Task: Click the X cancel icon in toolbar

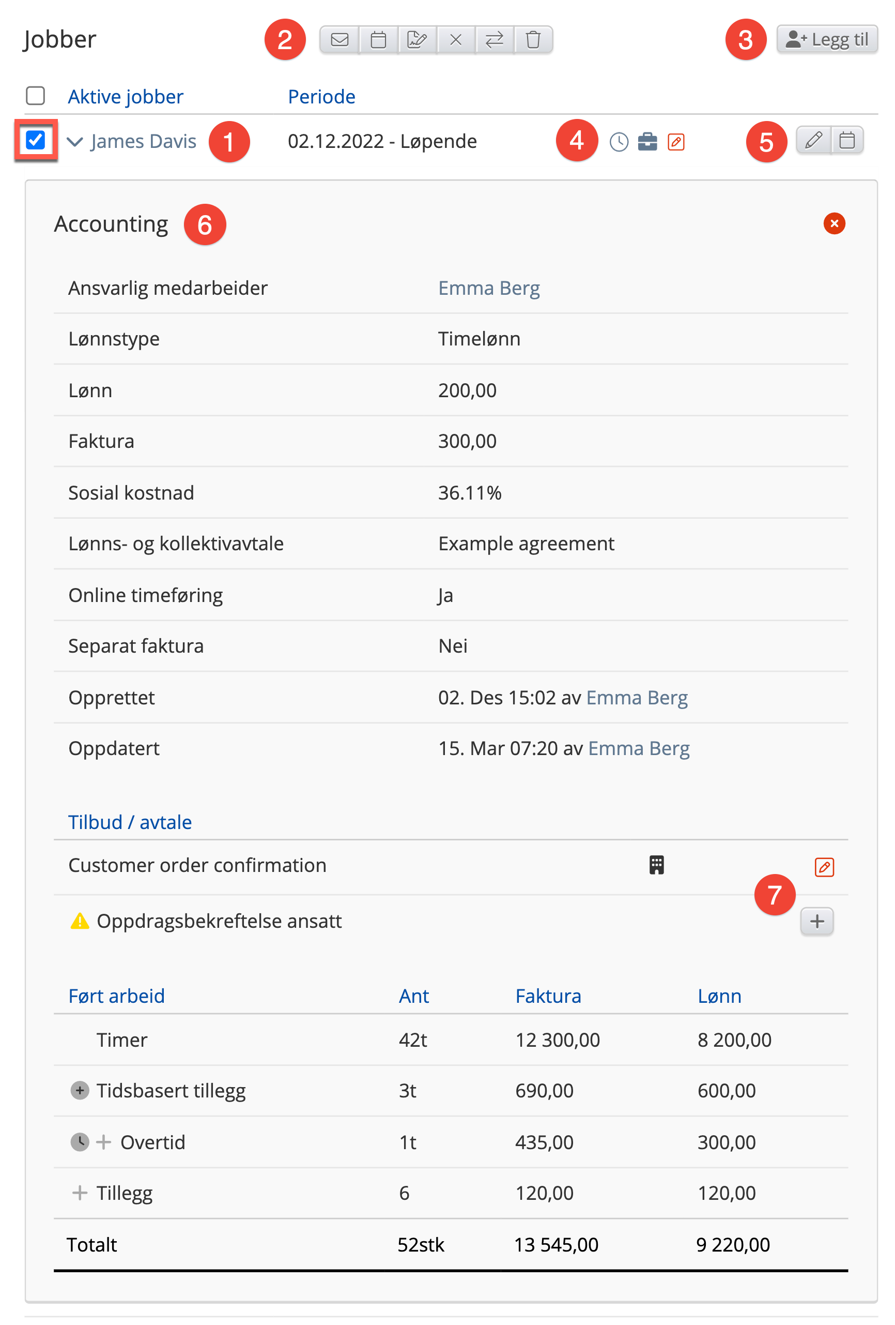Action: click(x=456, y=40)
